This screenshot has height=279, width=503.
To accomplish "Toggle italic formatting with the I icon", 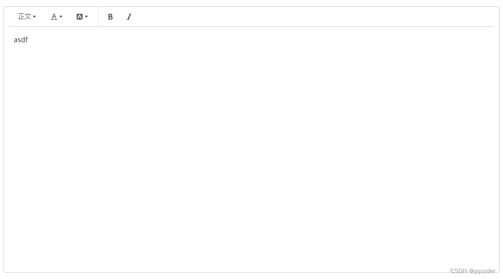I will coord(129,17).
